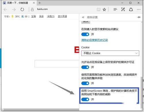The width and height of the screenshot is (144, 112).
Task: Open 消息(1) link on Baidu
Action: [51, 17]
